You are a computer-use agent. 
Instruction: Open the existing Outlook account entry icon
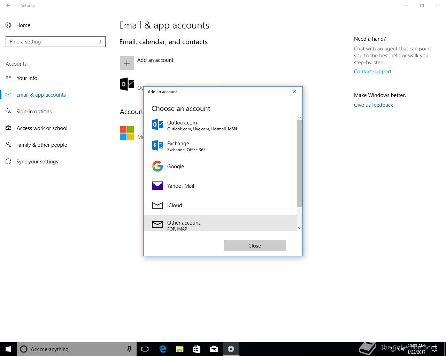click(x=127, y=84)
